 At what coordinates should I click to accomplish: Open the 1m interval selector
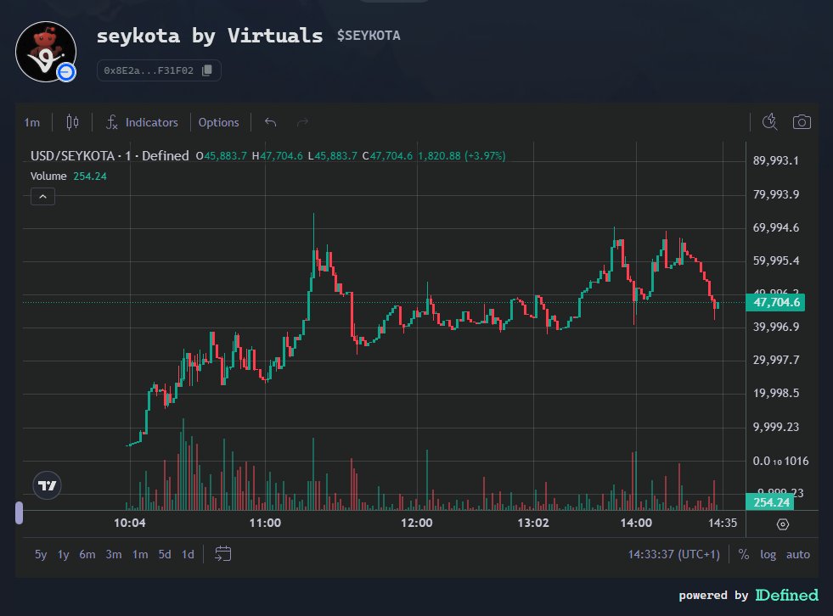pos(31,122)
